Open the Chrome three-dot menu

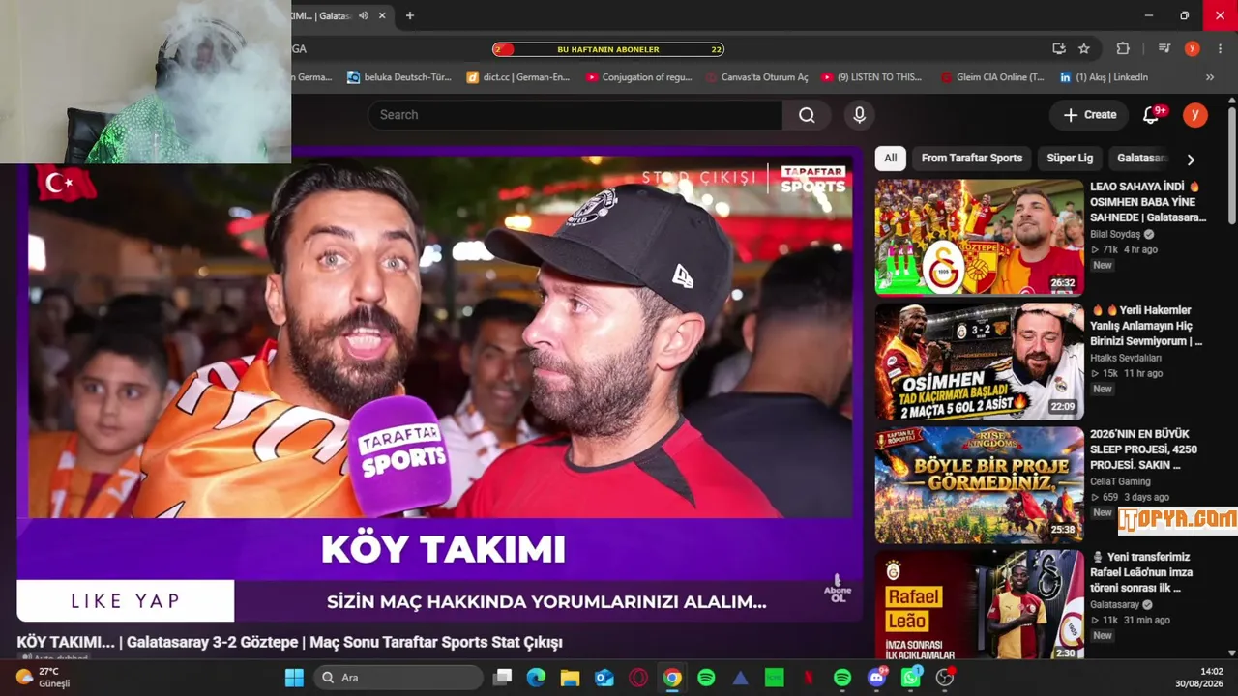tap(1221, 49)
